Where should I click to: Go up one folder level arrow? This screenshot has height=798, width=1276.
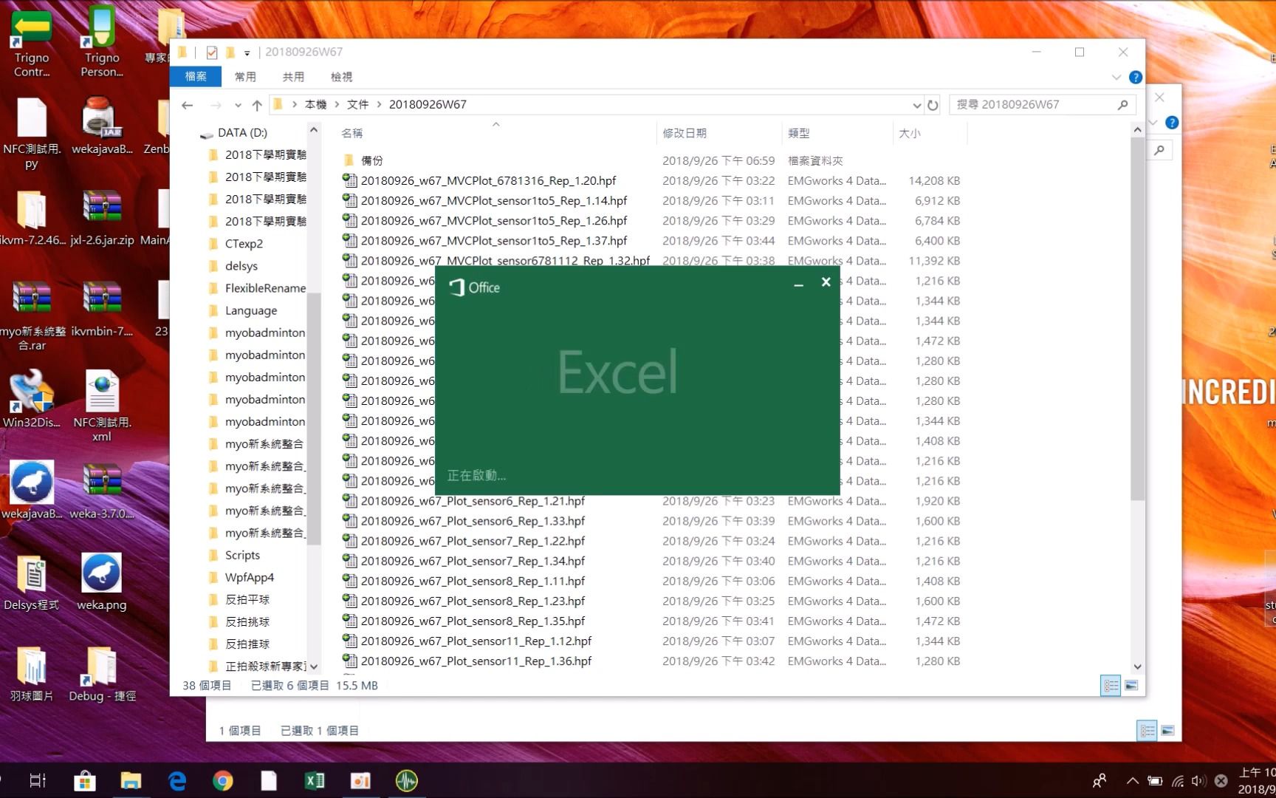tap(257, 105)
